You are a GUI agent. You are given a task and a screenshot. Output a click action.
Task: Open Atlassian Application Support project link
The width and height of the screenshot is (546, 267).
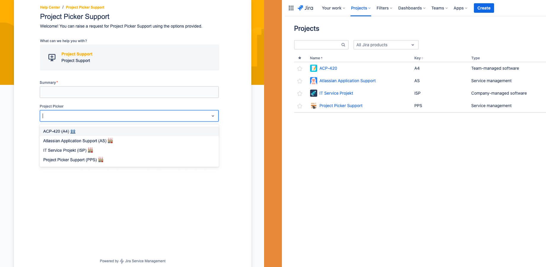[x=347, y=81]
